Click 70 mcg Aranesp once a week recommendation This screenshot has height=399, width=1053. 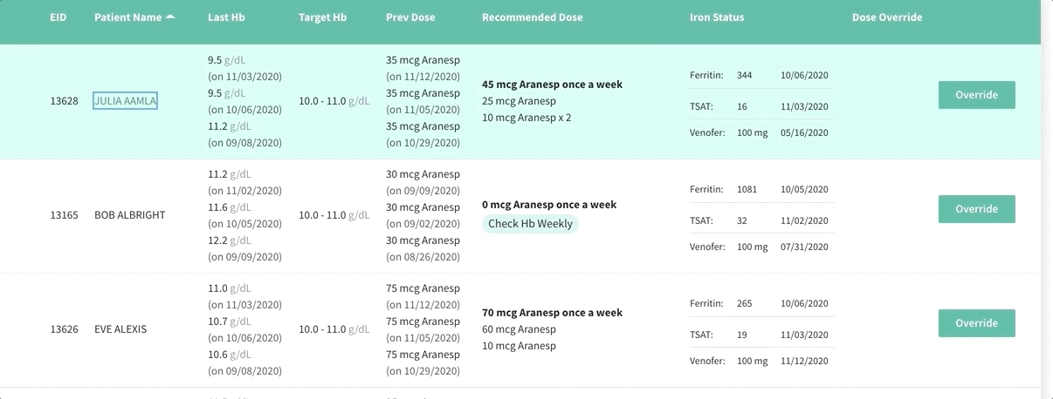[x=552, y=313]
